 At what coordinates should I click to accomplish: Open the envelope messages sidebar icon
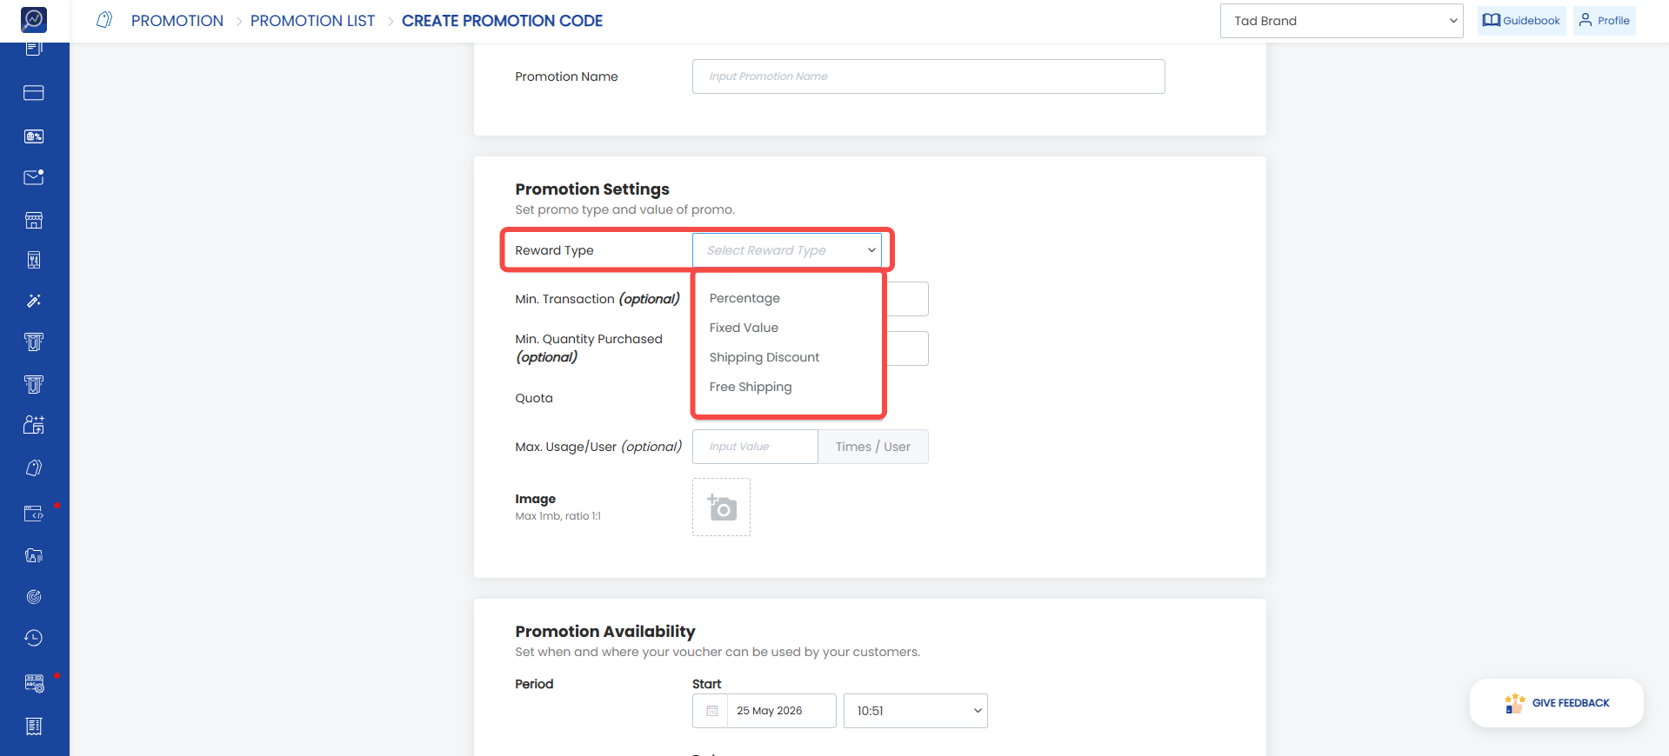[34, 177]
